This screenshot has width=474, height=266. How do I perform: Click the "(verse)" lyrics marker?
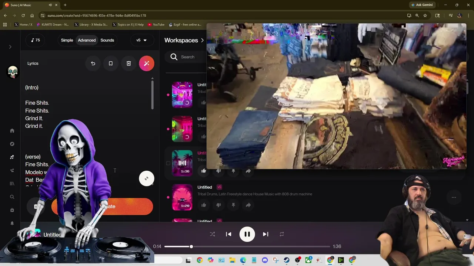click(33, 157)
